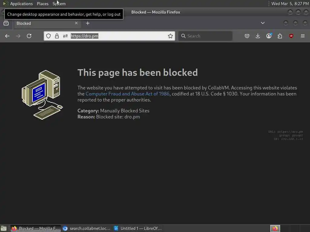The height and width of the screenshot is (232, 310).
Task: Click the This page has been blocked heading
Action: click(138, 72)
